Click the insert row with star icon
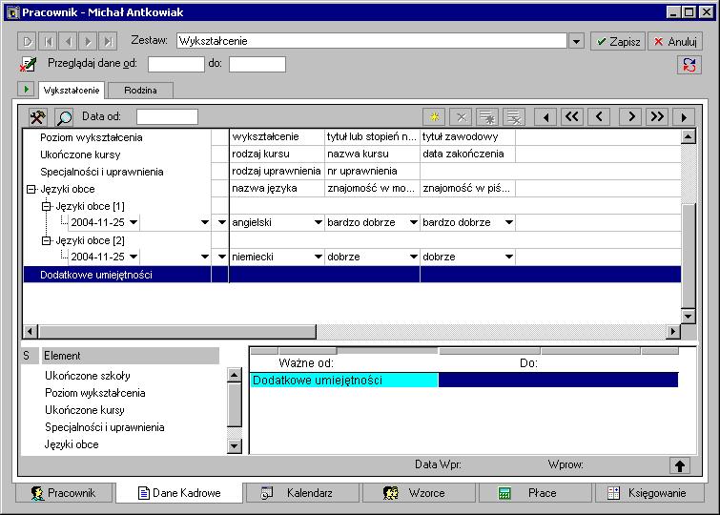 (487, 117)
